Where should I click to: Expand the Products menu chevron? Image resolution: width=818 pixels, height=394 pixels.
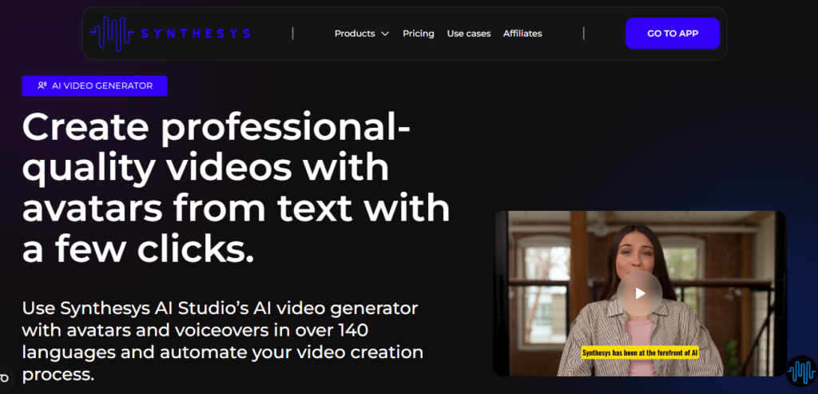pos(385,34)
